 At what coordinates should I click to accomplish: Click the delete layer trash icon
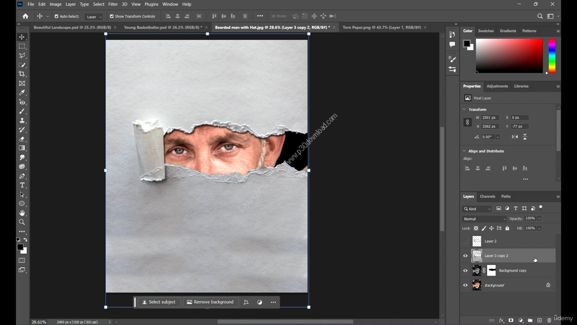[x=549, y=320]
